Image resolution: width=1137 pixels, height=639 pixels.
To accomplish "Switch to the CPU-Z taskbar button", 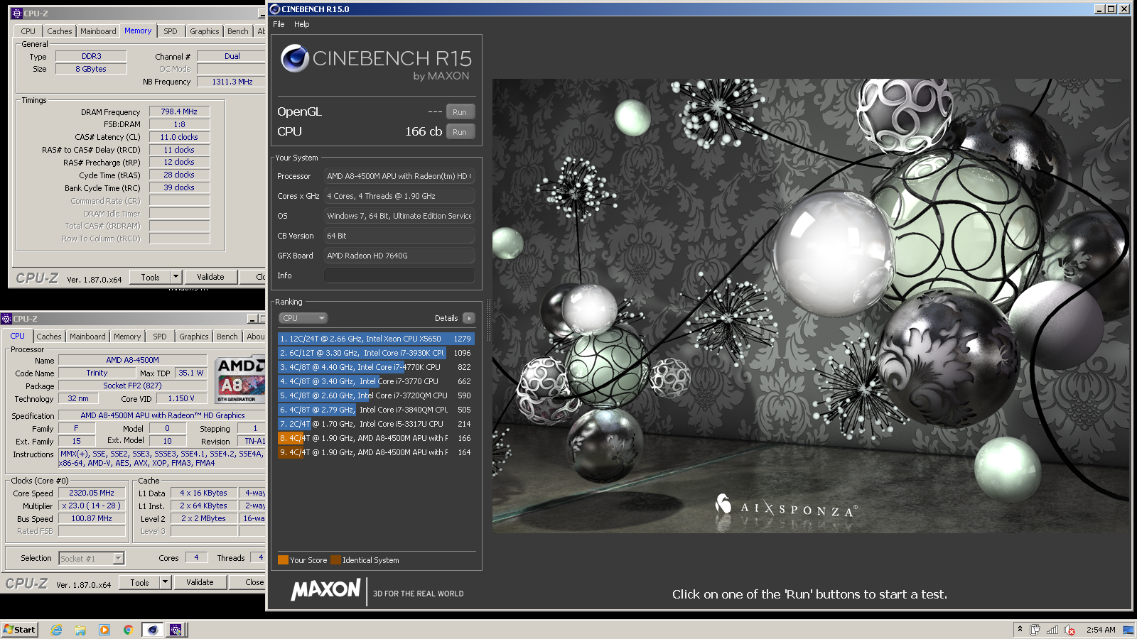I will [x=176, y=630].
